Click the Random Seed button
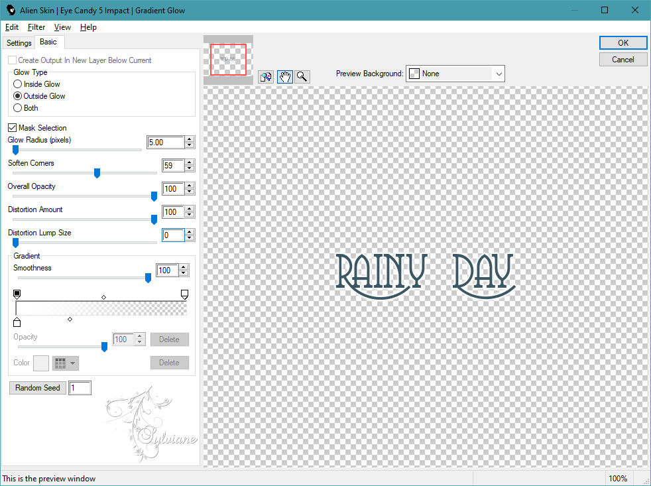The height and width of the screenshot is (486, 651). click(37, 388)
